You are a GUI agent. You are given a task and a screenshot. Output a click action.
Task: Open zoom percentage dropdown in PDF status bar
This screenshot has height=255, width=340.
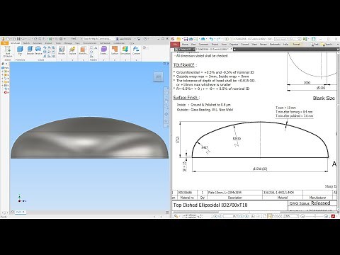coord(297,216)
